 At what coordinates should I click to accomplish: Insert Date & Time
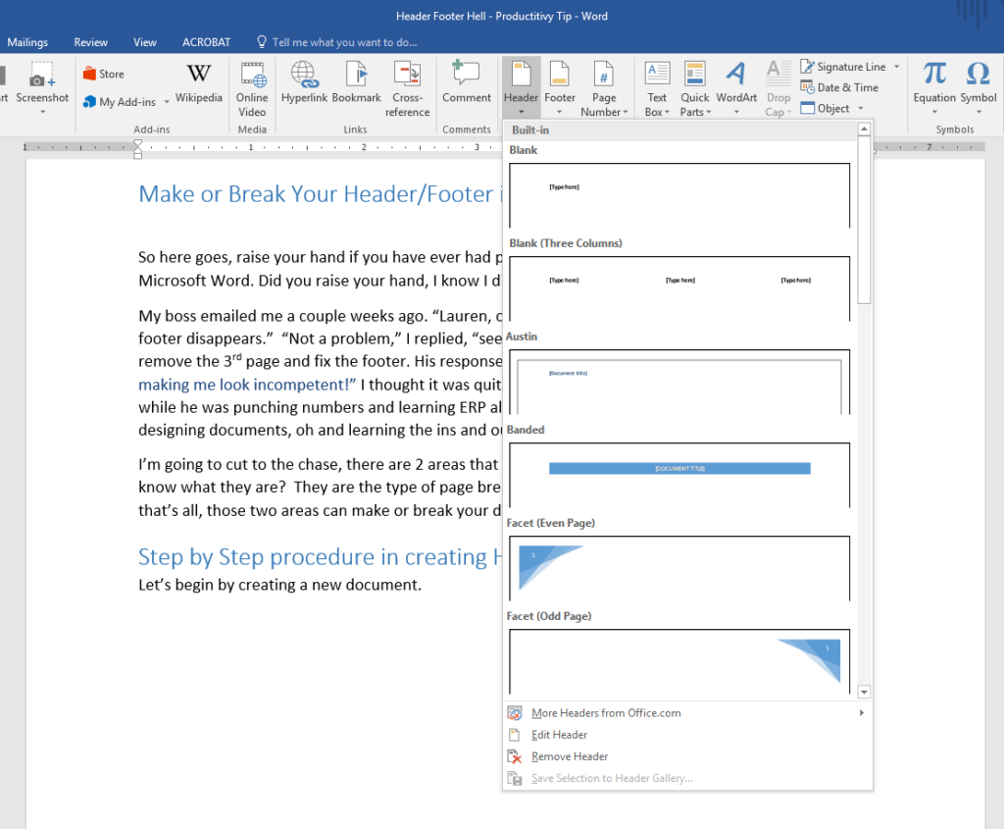point(839,87)
